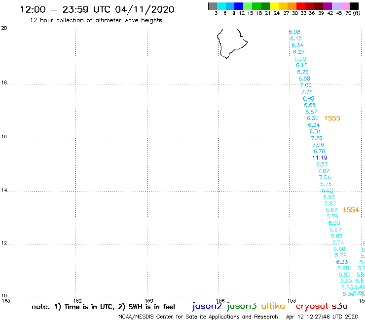Click the -153 longitude axis label
The image size is (365, 321).
tap(290, 301)
